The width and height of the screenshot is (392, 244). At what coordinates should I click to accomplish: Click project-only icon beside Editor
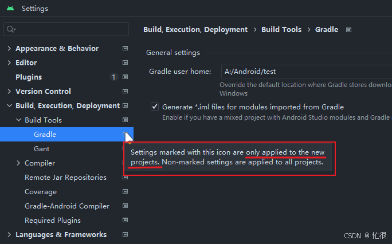126,62
